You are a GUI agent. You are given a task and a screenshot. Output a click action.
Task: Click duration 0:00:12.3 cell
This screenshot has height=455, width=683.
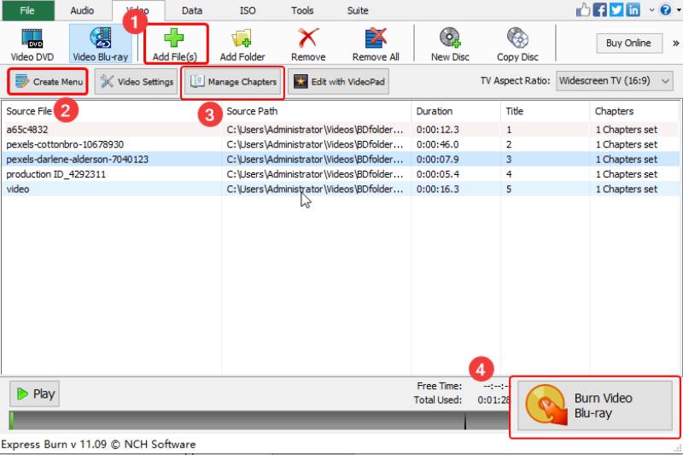pyautogui.click(x=437, y=130)
